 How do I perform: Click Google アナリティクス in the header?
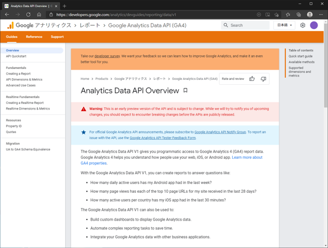click(44, 25)
